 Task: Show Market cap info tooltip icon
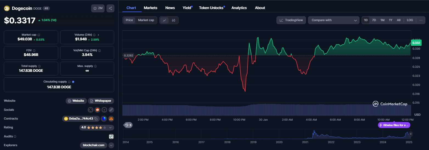pos(39,35)
